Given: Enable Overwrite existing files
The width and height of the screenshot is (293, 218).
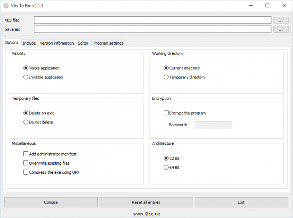Looking at the screenshot, I should pos(26,163).
